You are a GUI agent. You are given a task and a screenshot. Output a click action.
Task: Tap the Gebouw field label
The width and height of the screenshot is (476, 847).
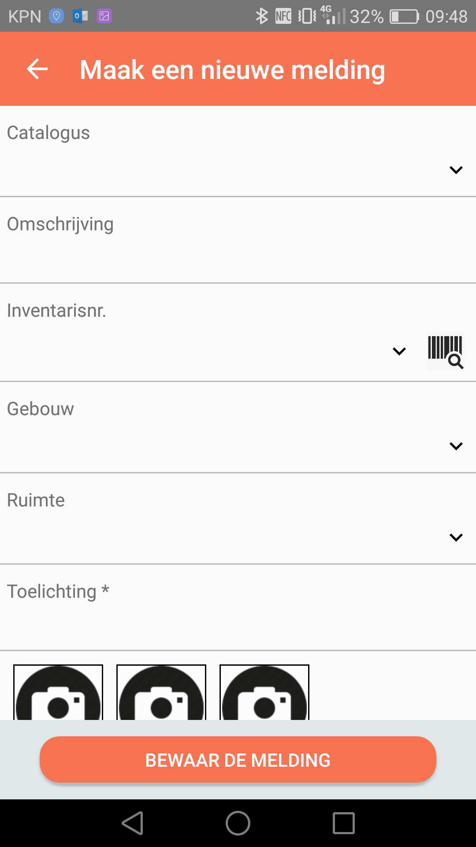41,409
